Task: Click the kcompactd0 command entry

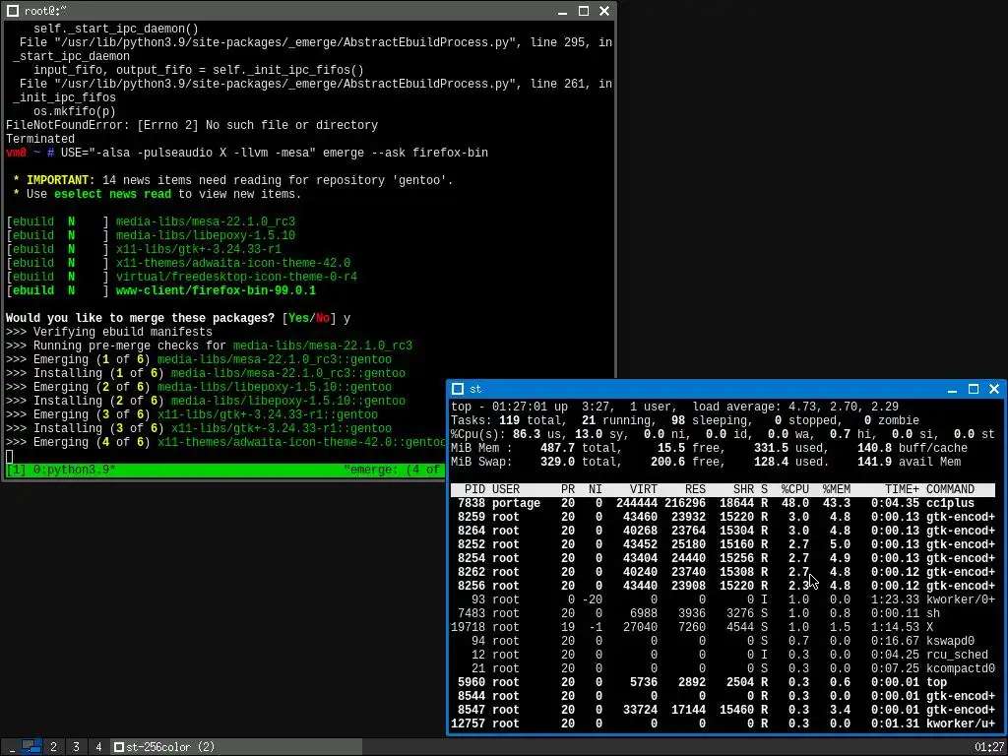Action: [961, 668]
